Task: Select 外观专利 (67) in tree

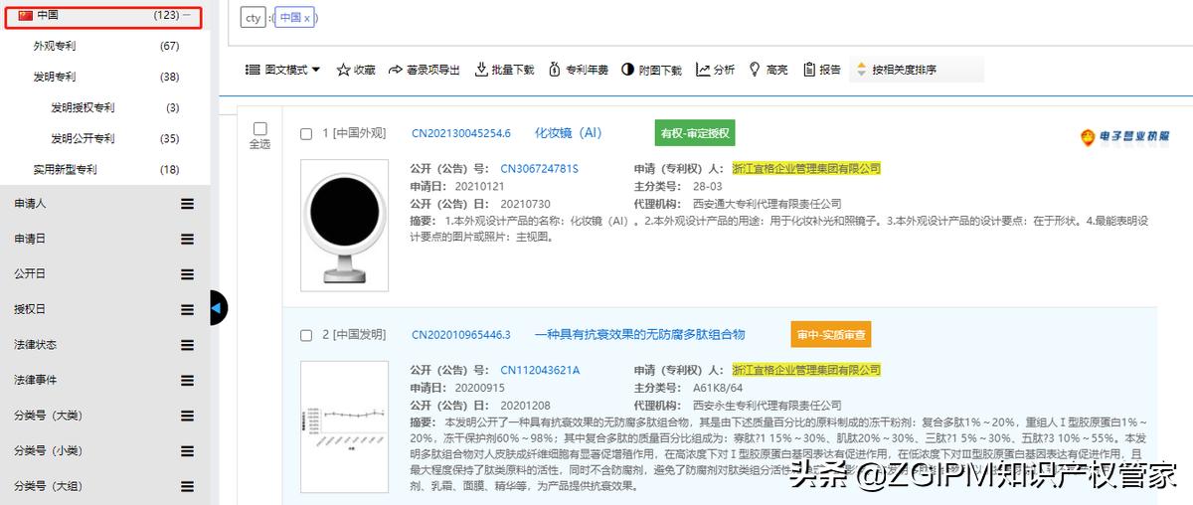Action: [x=55, y=46]
